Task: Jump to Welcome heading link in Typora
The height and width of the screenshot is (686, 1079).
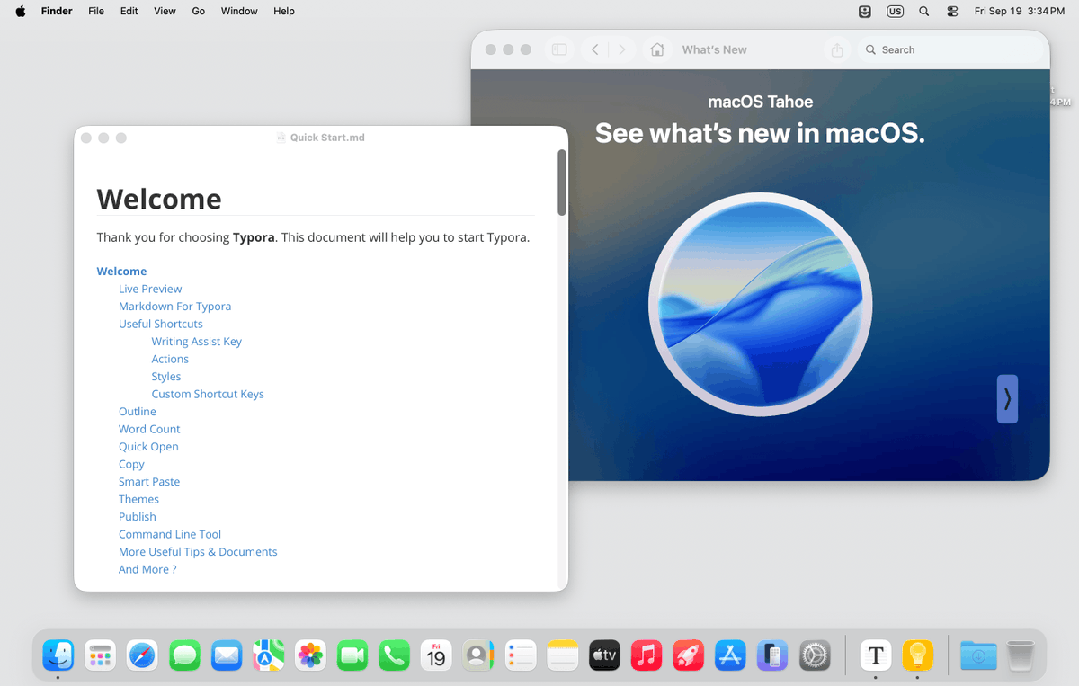Action: (x=121, y=272)
